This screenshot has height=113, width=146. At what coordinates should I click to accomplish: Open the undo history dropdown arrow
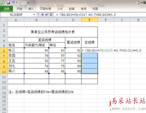point(17,3)
